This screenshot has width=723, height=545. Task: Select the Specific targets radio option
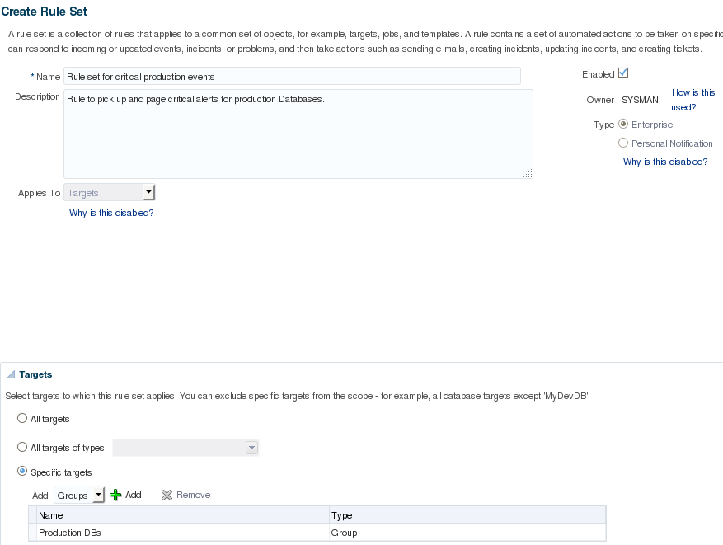(x=22, y=472)
